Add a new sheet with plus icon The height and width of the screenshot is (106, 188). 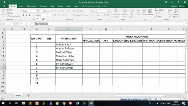pyautogui.click(x=28, y=95)
